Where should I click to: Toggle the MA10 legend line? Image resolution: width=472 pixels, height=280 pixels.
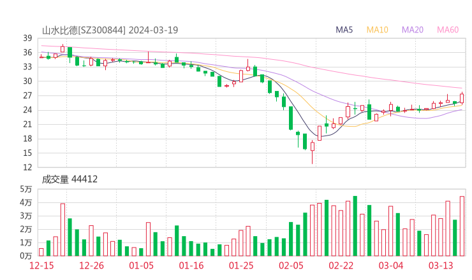(378, 30)
